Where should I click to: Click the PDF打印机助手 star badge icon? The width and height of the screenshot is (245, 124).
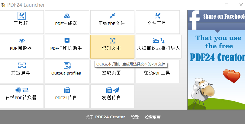(x=67, y=40)
